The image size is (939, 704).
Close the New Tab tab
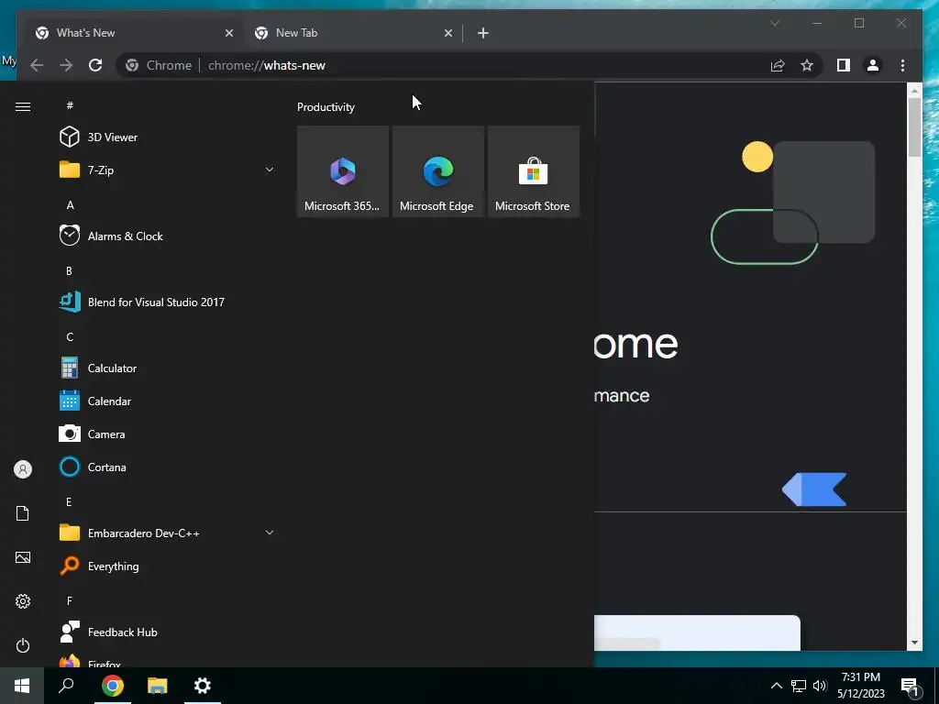(x=447, y=34)
